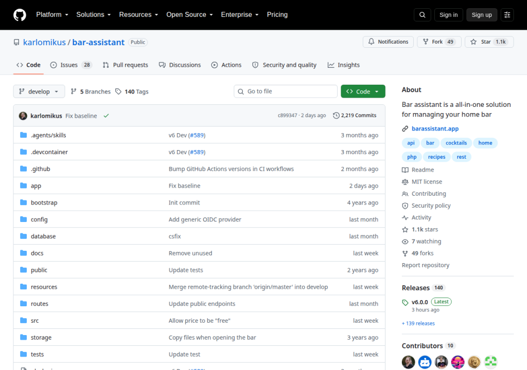Open the green pixel contributor avatar
This screenshot has height=370, width=527.
[490, 362]
